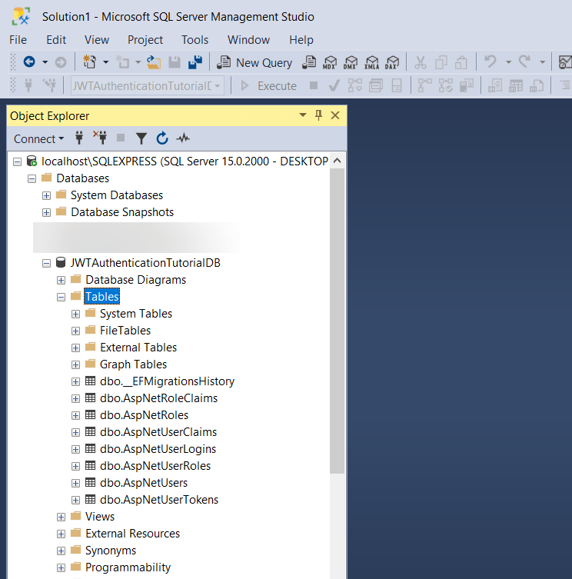Collapse the localhost\SQLEXPRESS server node

(x=18, y=161)
